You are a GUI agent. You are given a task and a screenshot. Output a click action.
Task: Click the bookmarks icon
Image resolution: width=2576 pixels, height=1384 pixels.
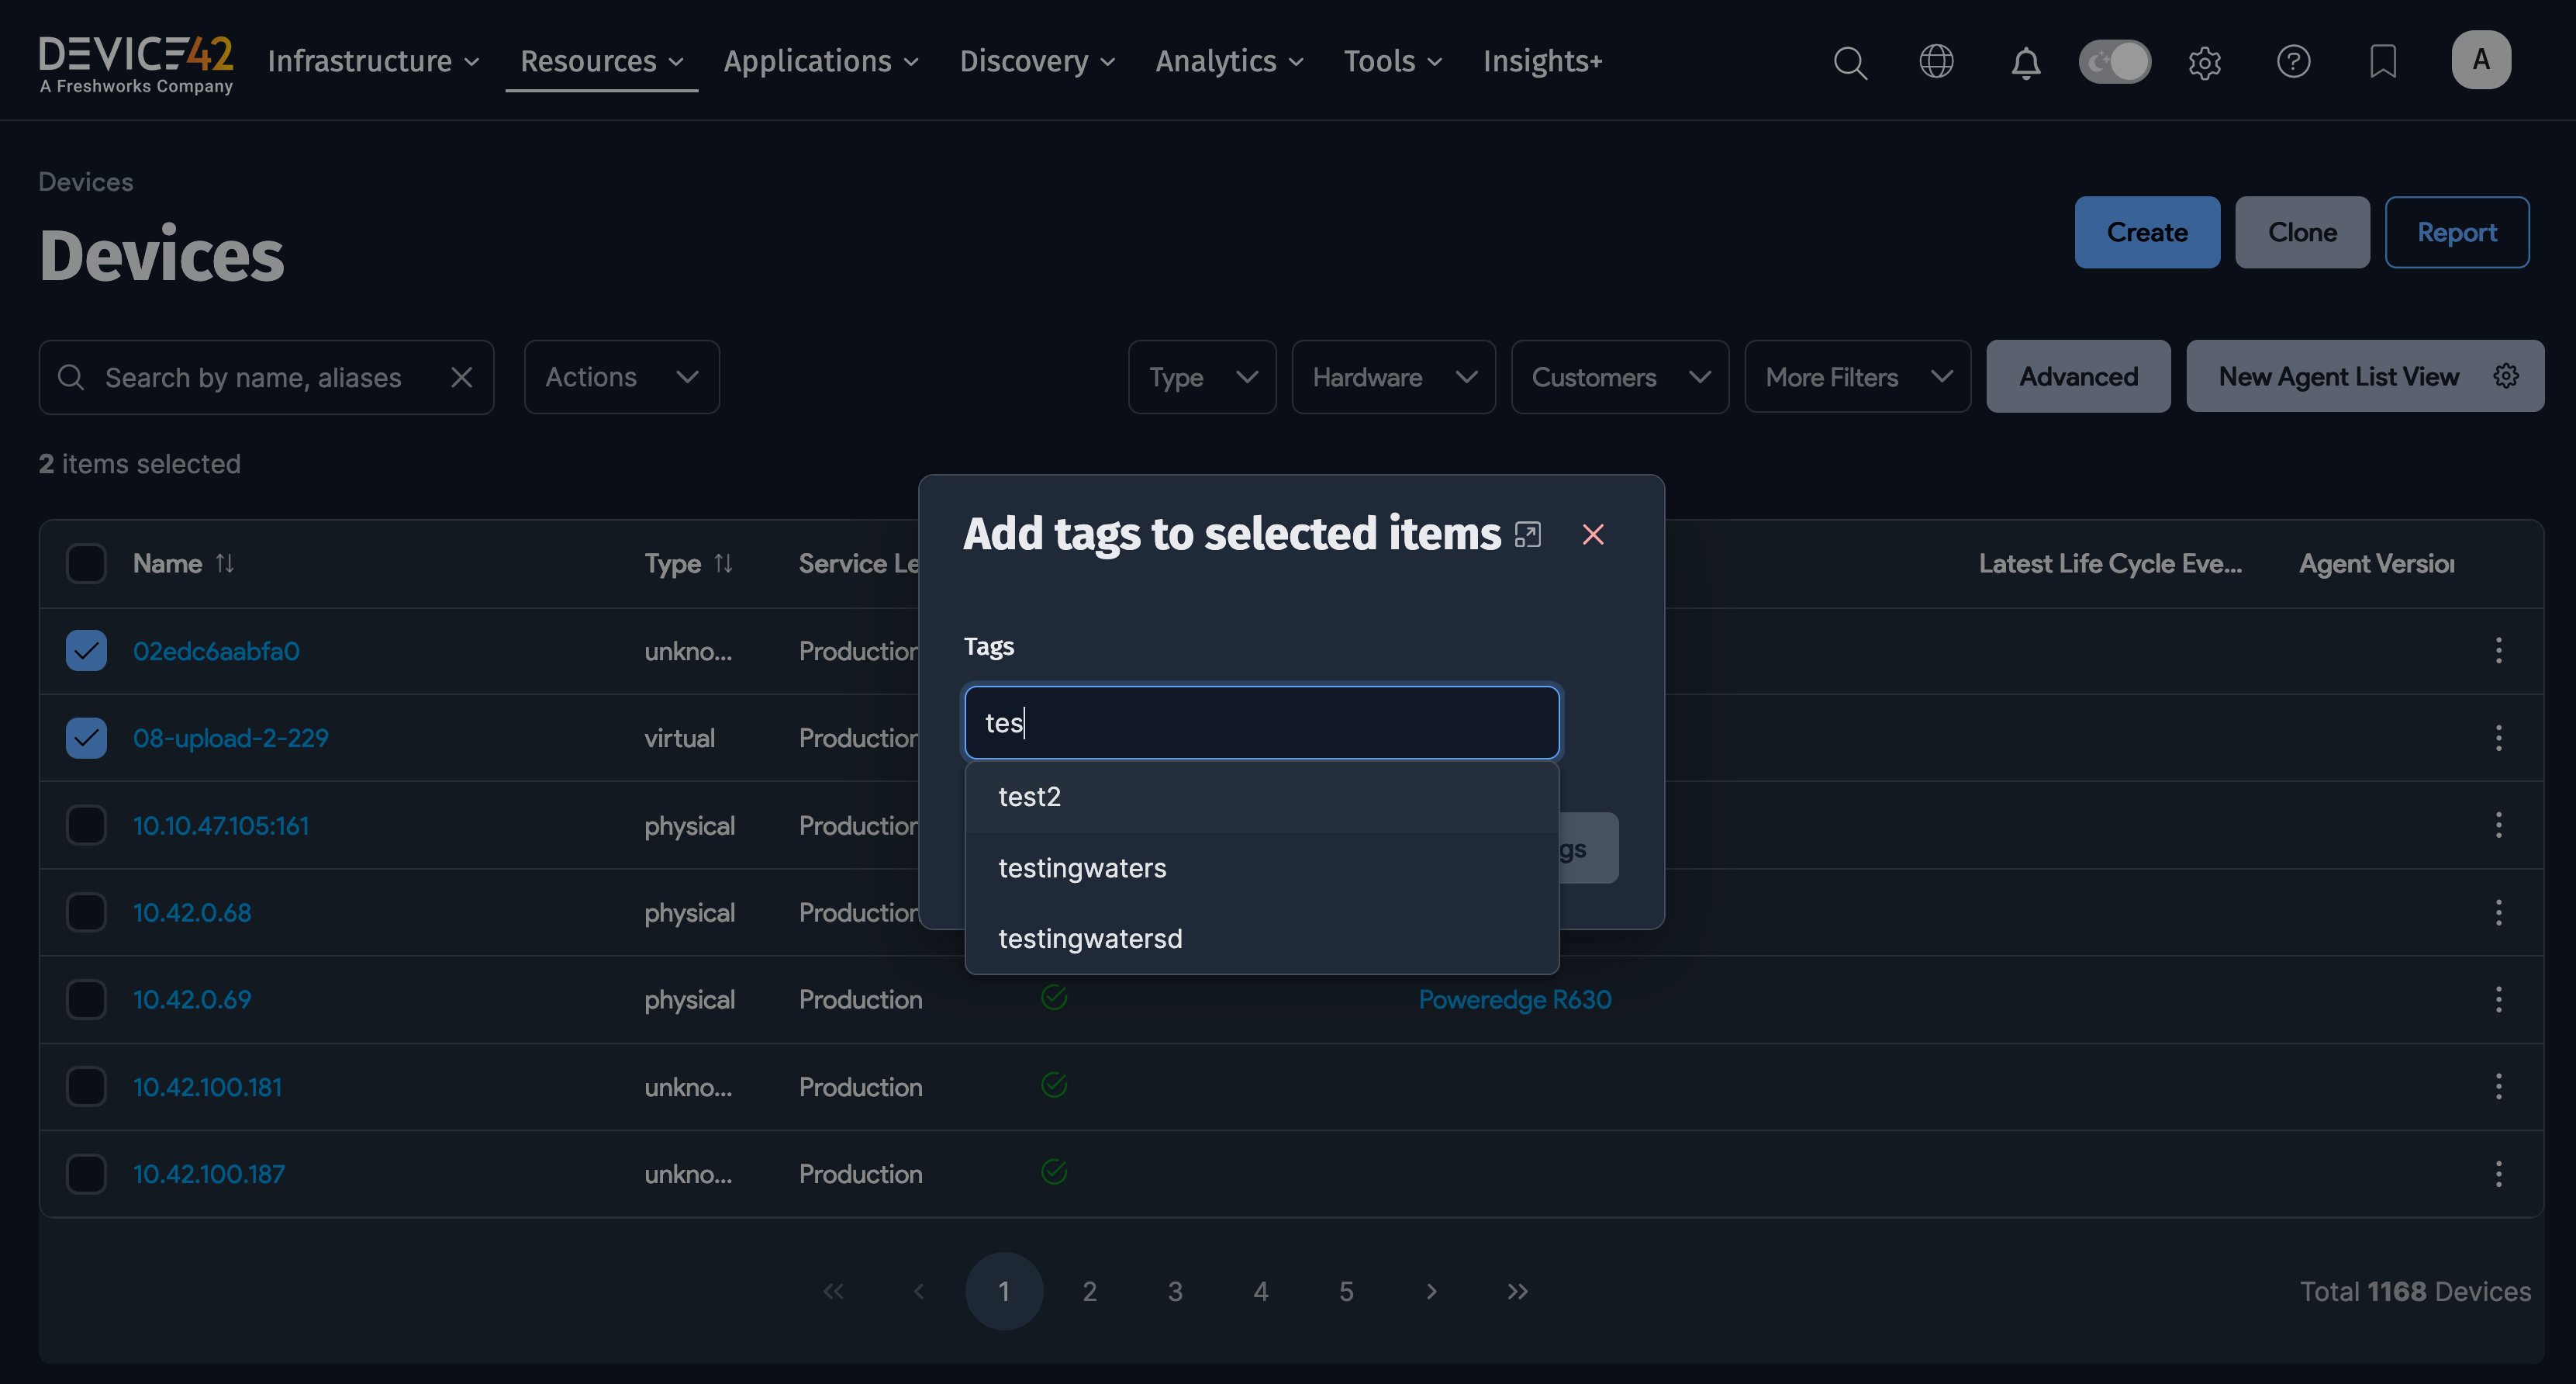coord(2383,62)
